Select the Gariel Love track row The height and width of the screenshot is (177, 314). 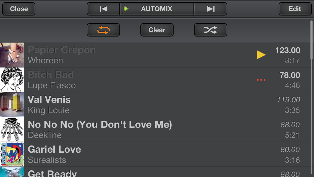tap(138, 154)
